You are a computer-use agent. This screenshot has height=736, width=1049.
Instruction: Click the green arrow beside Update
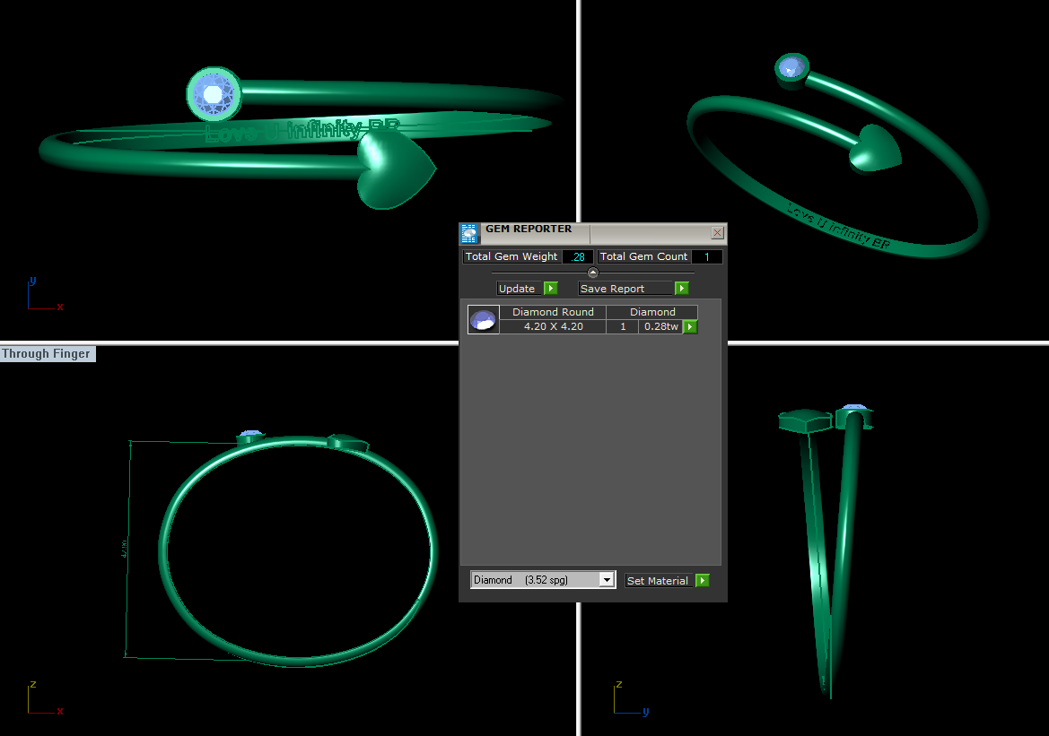[x=551, y=288]
